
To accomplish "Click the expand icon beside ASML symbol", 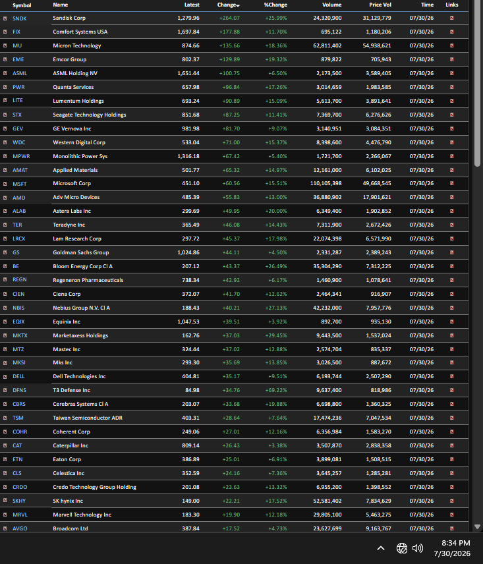I will point(5,73).
